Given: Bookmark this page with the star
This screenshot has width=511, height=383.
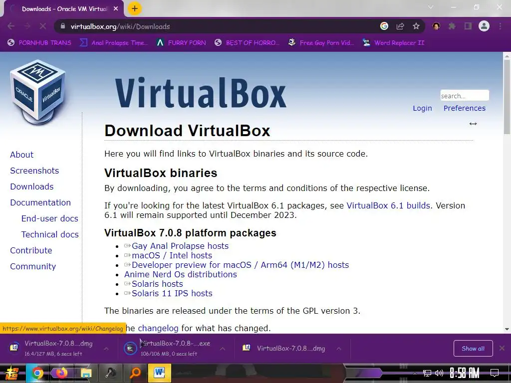Looking at the screenshot, I should pos(416,26).
